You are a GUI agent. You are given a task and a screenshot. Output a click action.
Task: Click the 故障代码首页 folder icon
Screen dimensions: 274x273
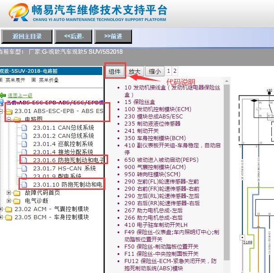pyautogui.click(x=17, y=193)
